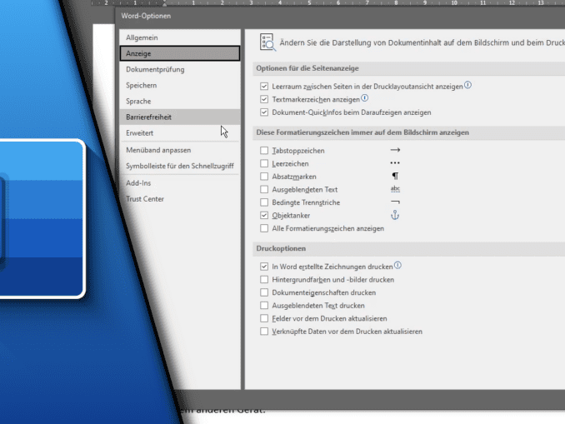Go to Menüband anpassen
The image size is (565, 424).
[x=179, y=150]
